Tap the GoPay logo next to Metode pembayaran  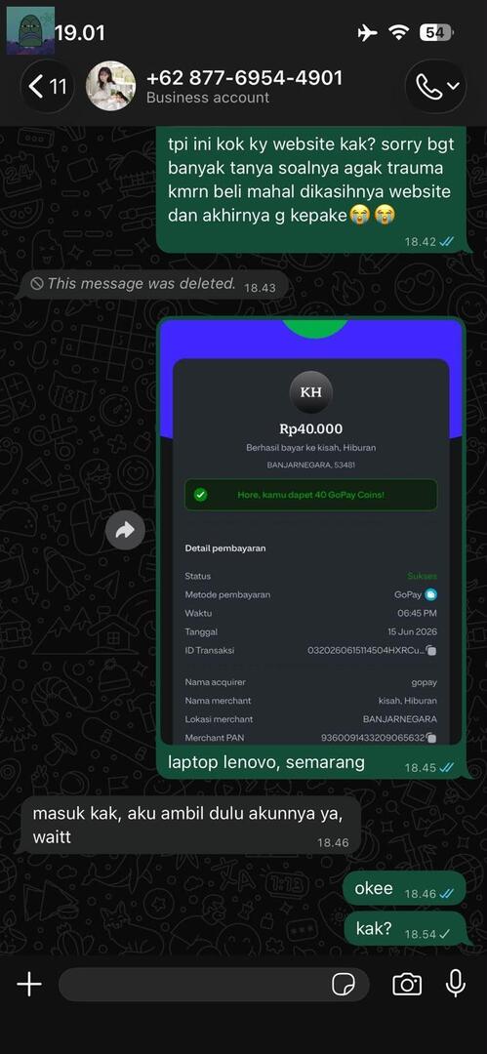click(x=431, y=594)
